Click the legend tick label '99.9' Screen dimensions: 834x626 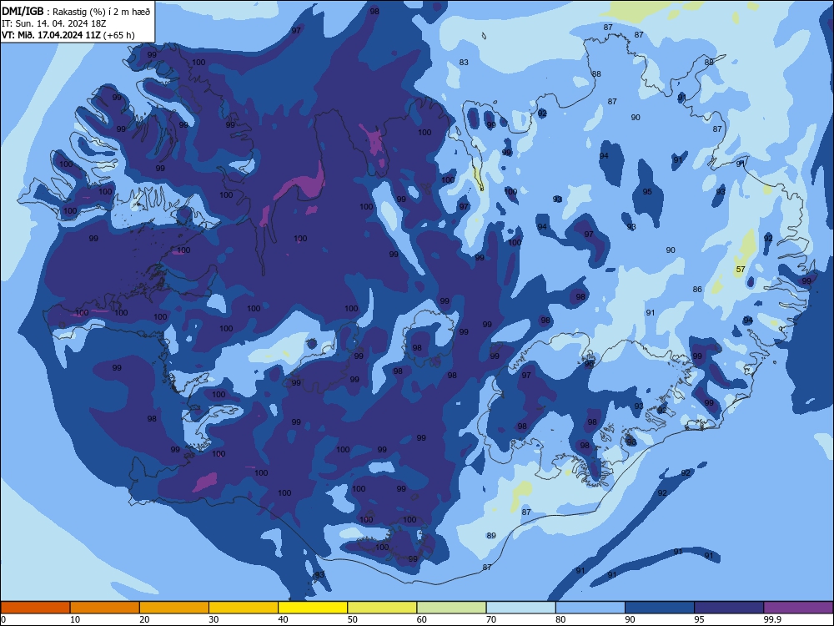click(772, 619)
